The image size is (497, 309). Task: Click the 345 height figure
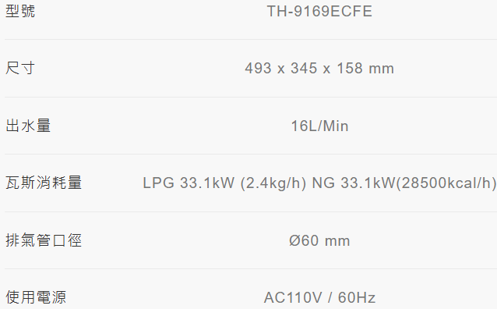[x=304, y=69]
